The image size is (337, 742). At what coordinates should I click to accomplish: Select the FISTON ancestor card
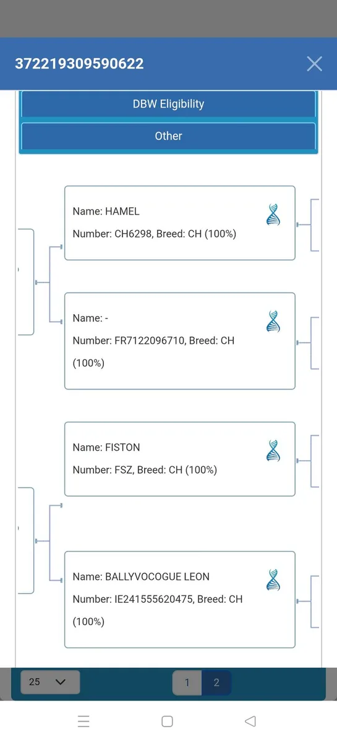click(x=180, y=459)
